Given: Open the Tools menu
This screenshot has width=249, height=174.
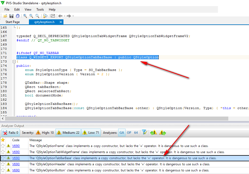Looking at the screenshot, I should click(x=40, y=10).
